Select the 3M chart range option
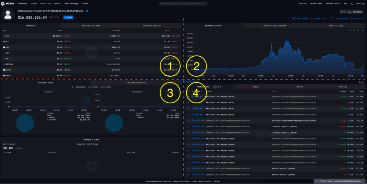 (x=359, y=30)
